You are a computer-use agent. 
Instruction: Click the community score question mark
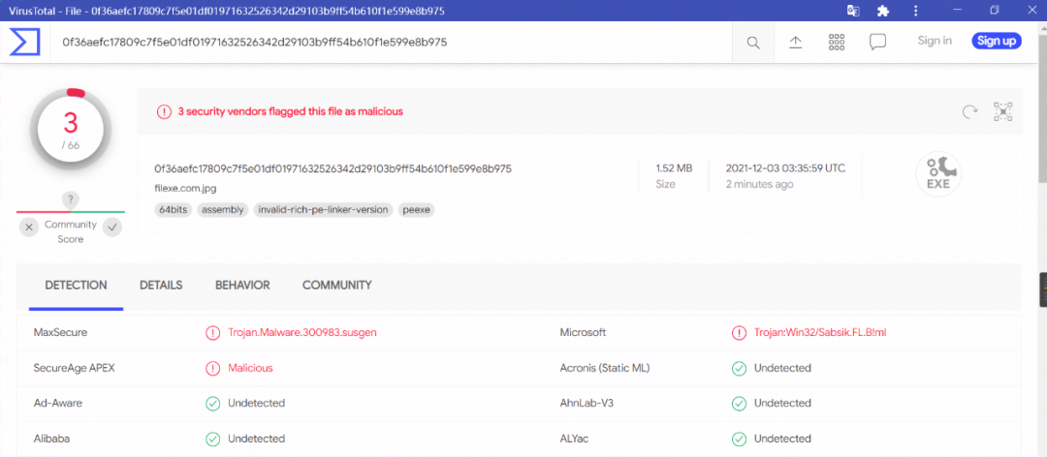[x=70, y=198]
